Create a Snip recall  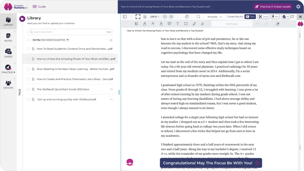click(x=263, y=17)
